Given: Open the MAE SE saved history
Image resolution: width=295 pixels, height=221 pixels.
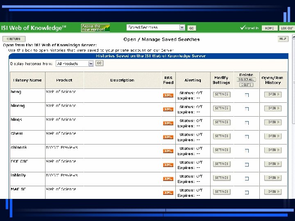Looking at the screenshot, I should pos(273,192).
